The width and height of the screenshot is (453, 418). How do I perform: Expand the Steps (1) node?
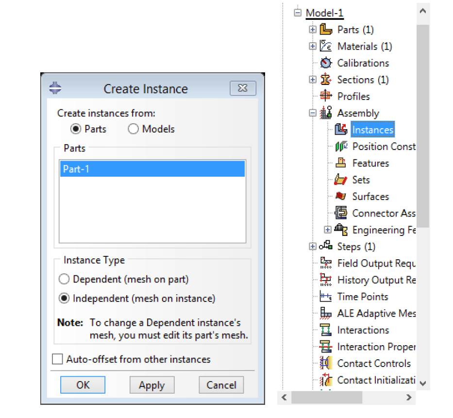[x=313, y=246]
